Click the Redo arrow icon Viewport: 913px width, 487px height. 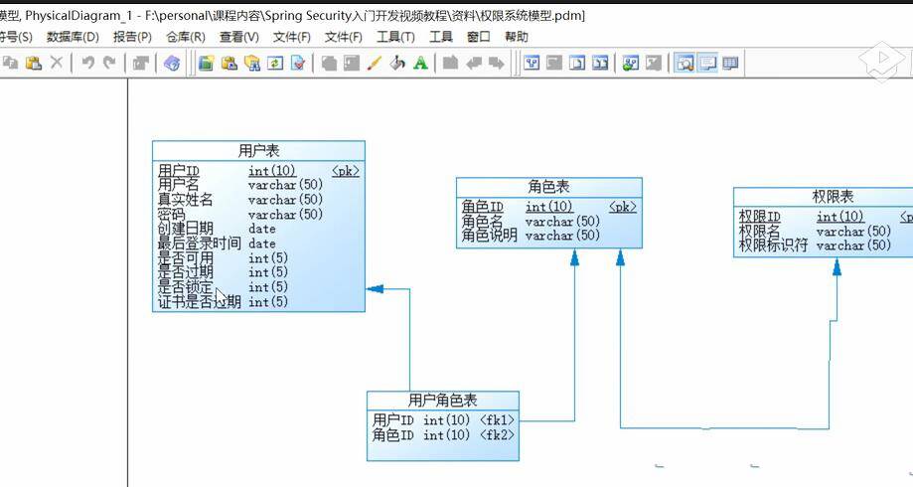pos(109,63)
